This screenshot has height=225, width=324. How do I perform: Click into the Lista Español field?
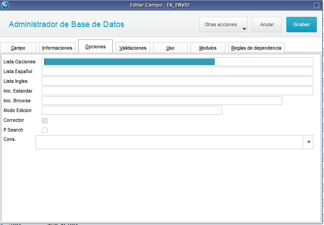(178, 71)
